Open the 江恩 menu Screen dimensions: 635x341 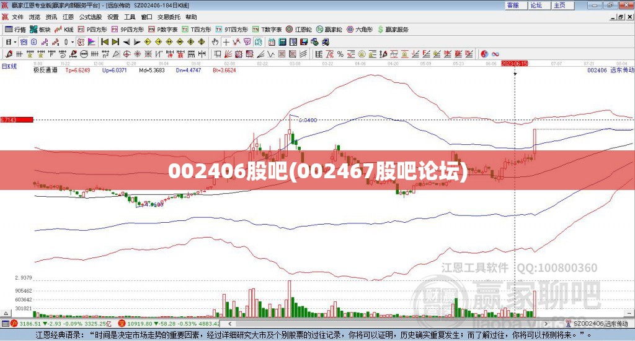pyautogui.click(x=68, y=17)
